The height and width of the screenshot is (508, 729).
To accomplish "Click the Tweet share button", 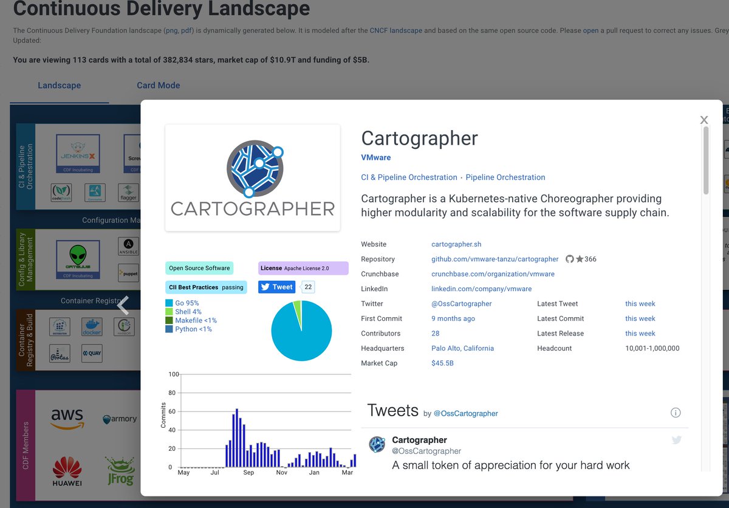I will 276,287.
